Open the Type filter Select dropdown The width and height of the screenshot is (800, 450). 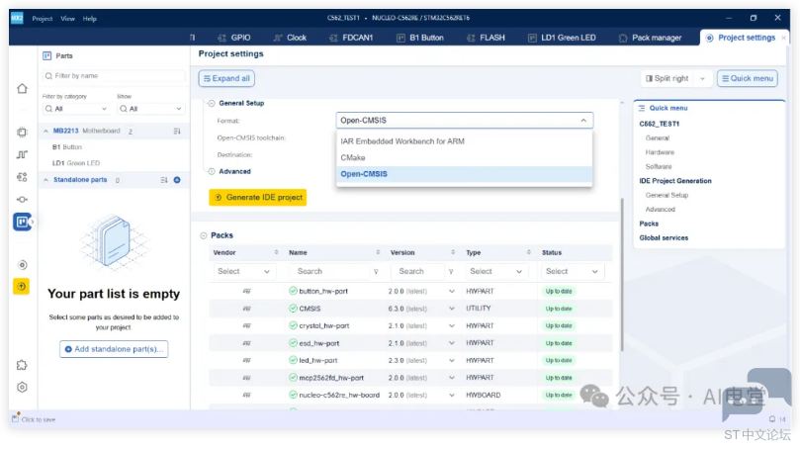click(x=495, y=271)
